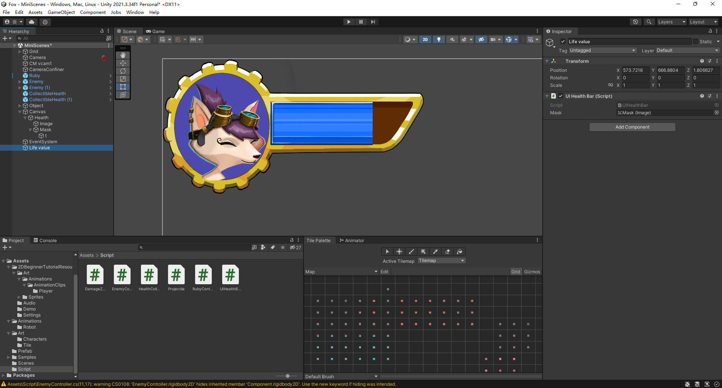Image resolution: width=722 pixels, height=388 pixels.
Task: Collapse the Transform component section
Action: (x=547, y=61)
